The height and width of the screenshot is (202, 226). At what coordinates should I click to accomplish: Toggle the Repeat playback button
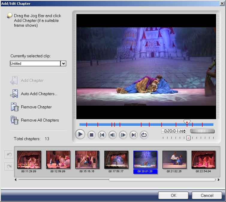144,135
